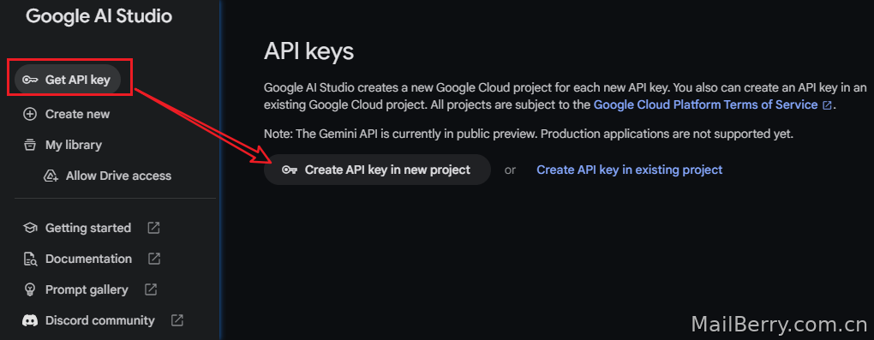
Task: Open the Prompt gallery
Action: [87, 289]
